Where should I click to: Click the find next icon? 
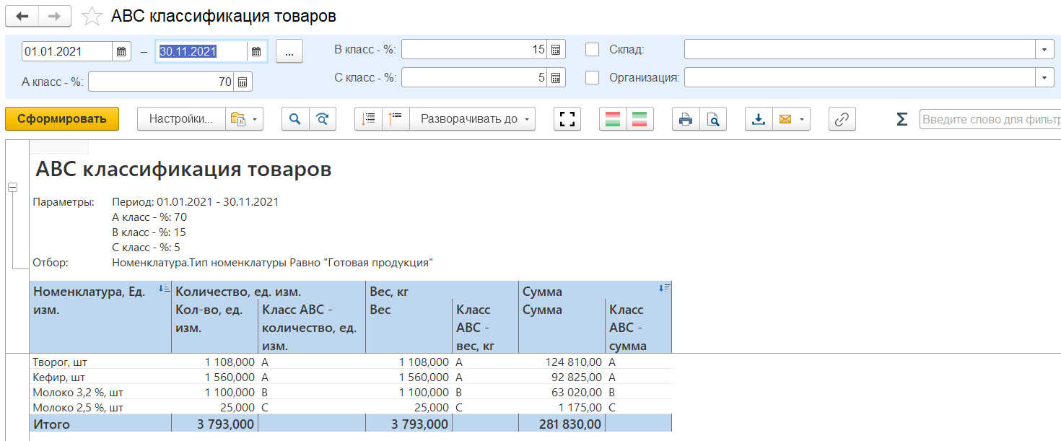point(323,119)
